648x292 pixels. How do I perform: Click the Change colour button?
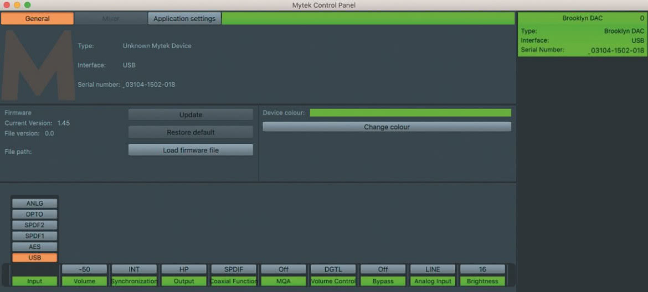pyautogui.click(x=387, y=127)
